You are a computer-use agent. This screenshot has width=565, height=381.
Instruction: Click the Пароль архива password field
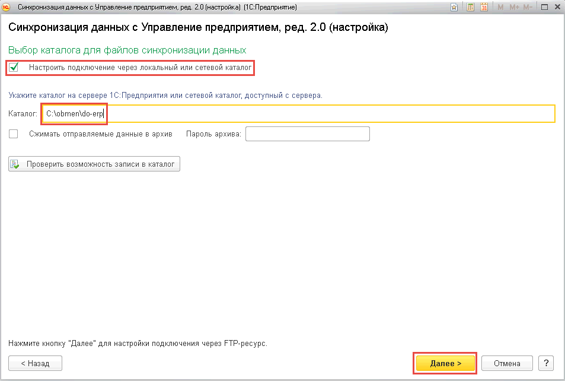307,134
